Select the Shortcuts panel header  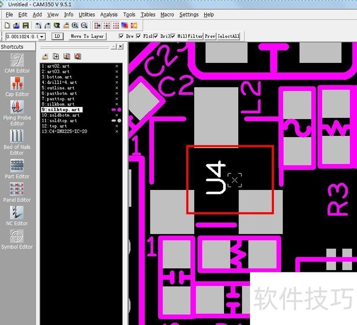(x=18, y=47)
